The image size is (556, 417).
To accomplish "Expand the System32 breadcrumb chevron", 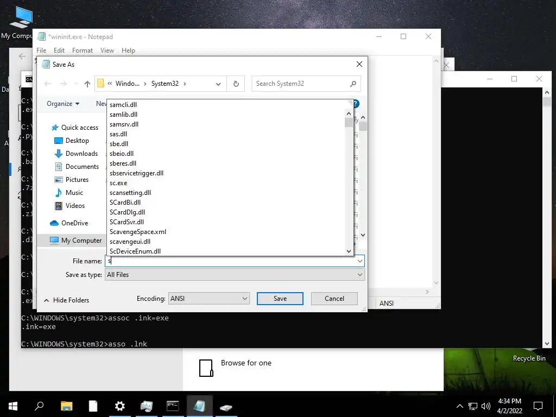I will click(x=185, y=84).
